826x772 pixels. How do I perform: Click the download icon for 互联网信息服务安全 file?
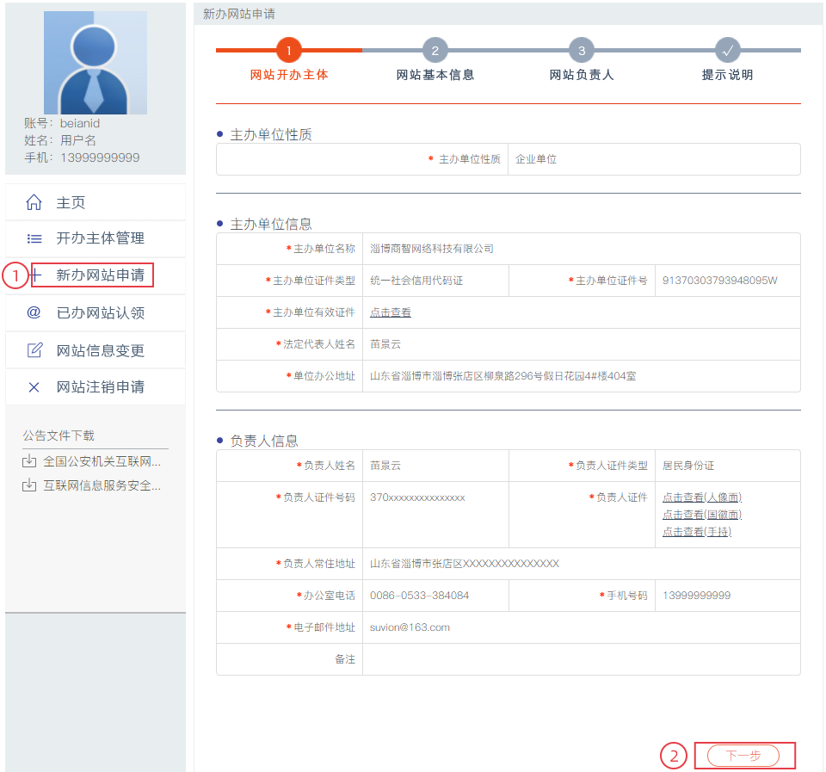29,485
